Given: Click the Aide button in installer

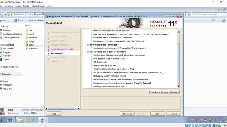Looking at the screenshot, I should point(54,114).
